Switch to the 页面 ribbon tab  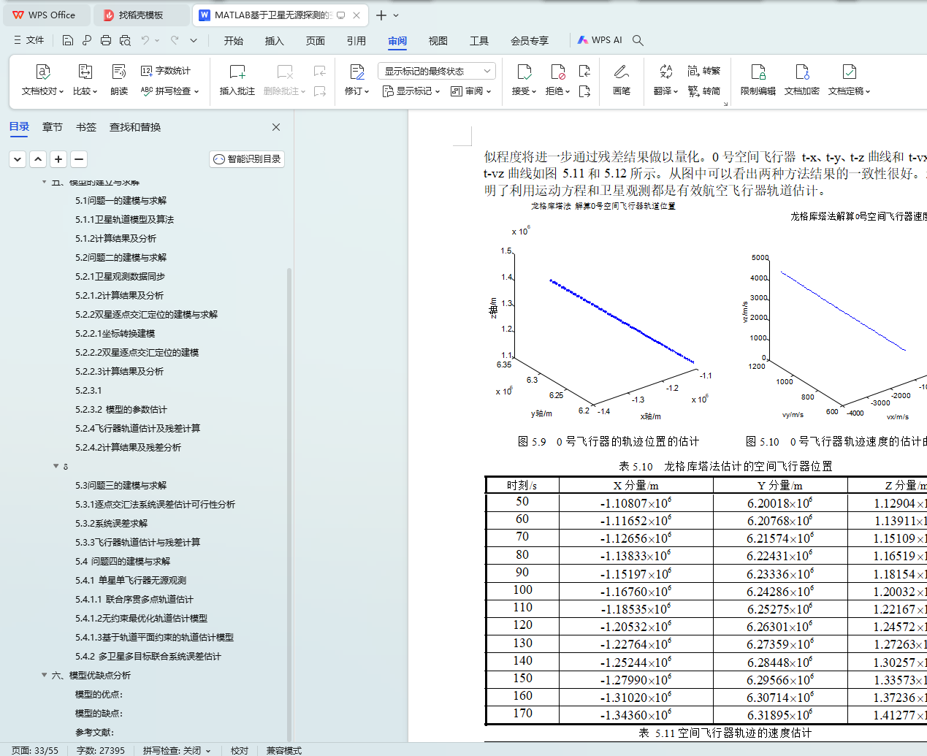(x=316, y=41)
